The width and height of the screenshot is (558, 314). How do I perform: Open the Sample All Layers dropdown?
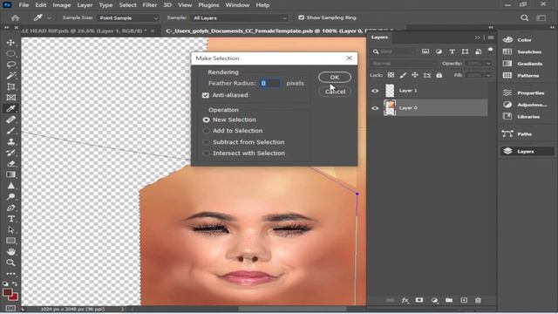[x=239, y=17]
